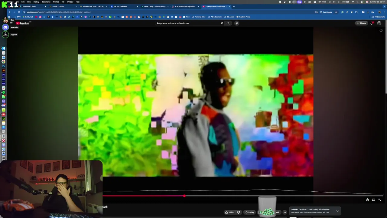Dislike the video with thumbs down
The width and height of the screenshot is (387, 218).
tap(239, 212)
